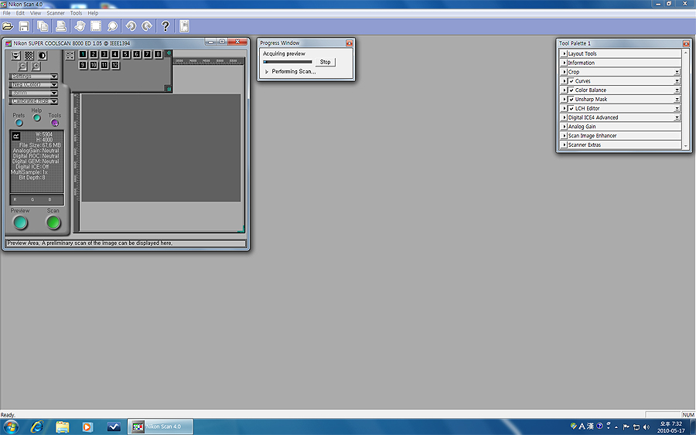Image resolution: width=696 pixels, height=435 pixels.
Task: Select the magnifier zoom tool in toolbar
Action: [x=113, y=26]
